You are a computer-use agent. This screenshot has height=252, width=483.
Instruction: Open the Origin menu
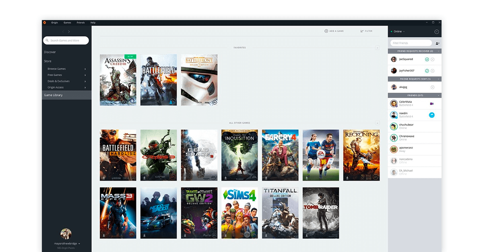click(54, 22)
